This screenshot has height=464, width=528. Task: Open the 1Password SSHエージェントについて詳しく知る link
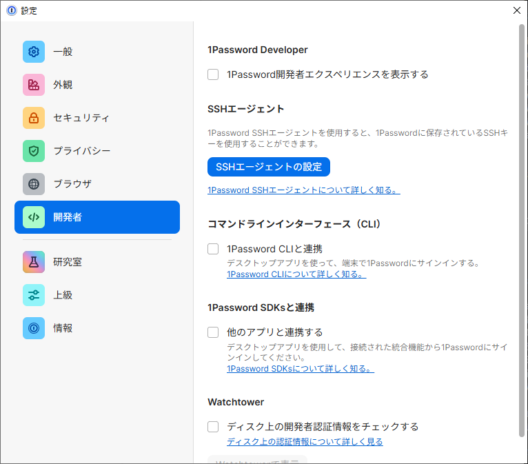click(x=303, y=190)
